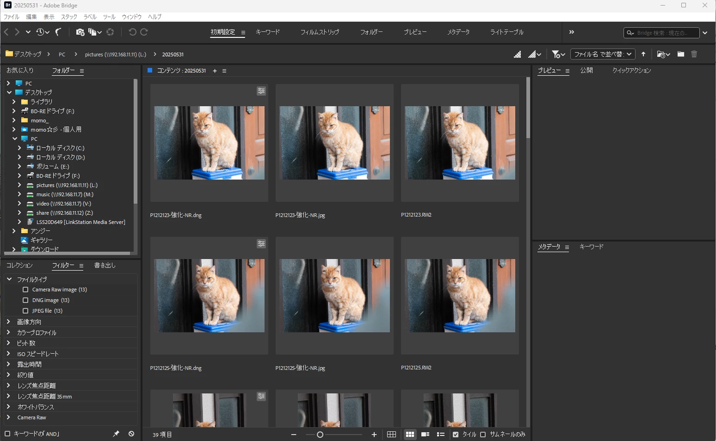Click Get photos from camera icon
The height and width of the screenshot is (441, 716).
click(80, 32)
